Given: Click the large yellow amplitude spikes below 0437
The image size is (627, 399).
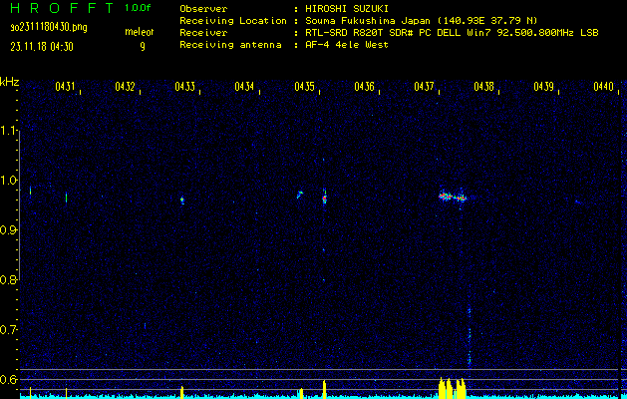Looking at the screenshot, I should [x=452, y=388].
